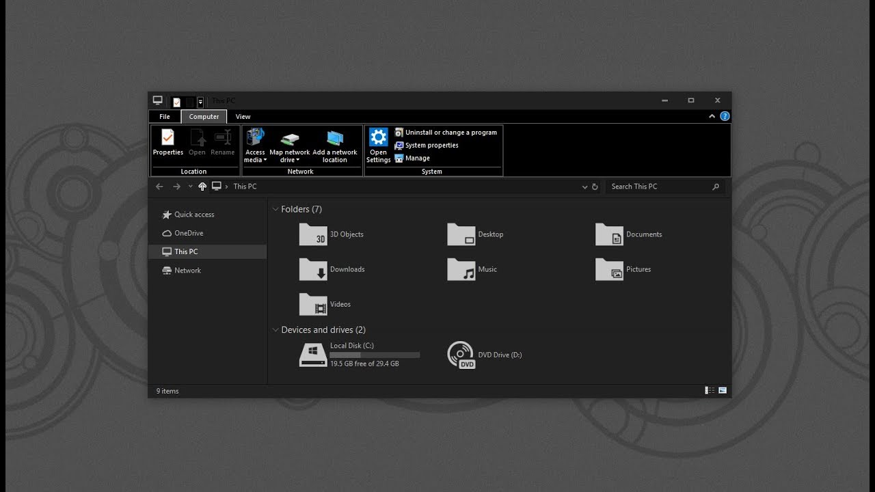Click the Properties checkmark icon in title bar
Image resolution: width=875 pixels, height=492 pixels.
[177, 102]
